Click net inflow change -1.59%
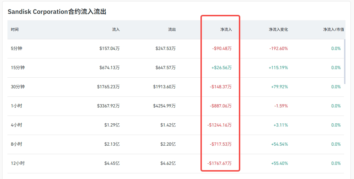This screenshot has height=179, width=354. coord(281,106)
